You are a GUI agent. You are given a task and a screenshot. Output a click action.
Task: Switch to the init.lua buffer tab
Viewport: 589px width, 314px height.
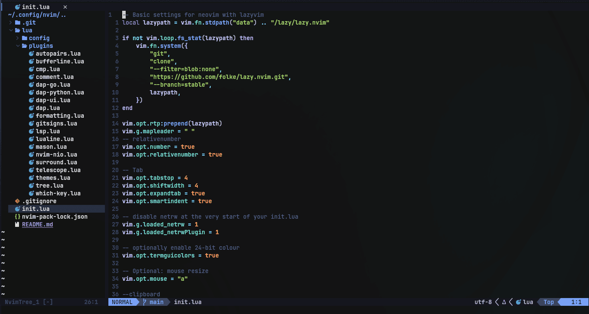click(35, 7)
